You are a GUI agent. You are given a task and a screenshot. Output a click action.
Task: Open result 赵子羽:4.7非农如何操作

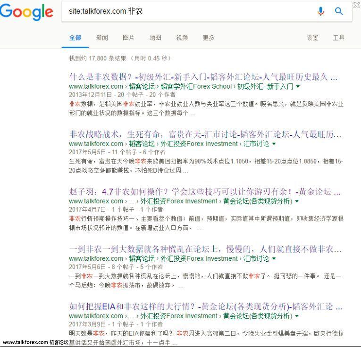205,191
